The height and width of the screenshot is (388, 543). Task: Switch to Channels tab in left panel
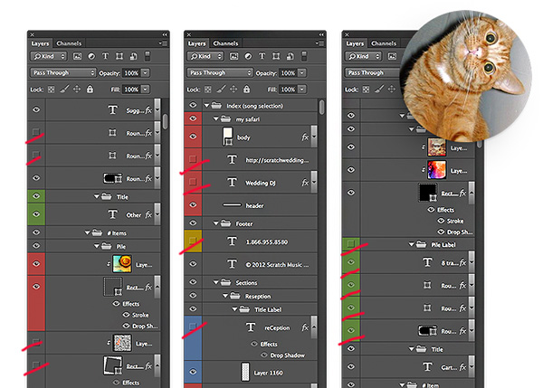68,43
